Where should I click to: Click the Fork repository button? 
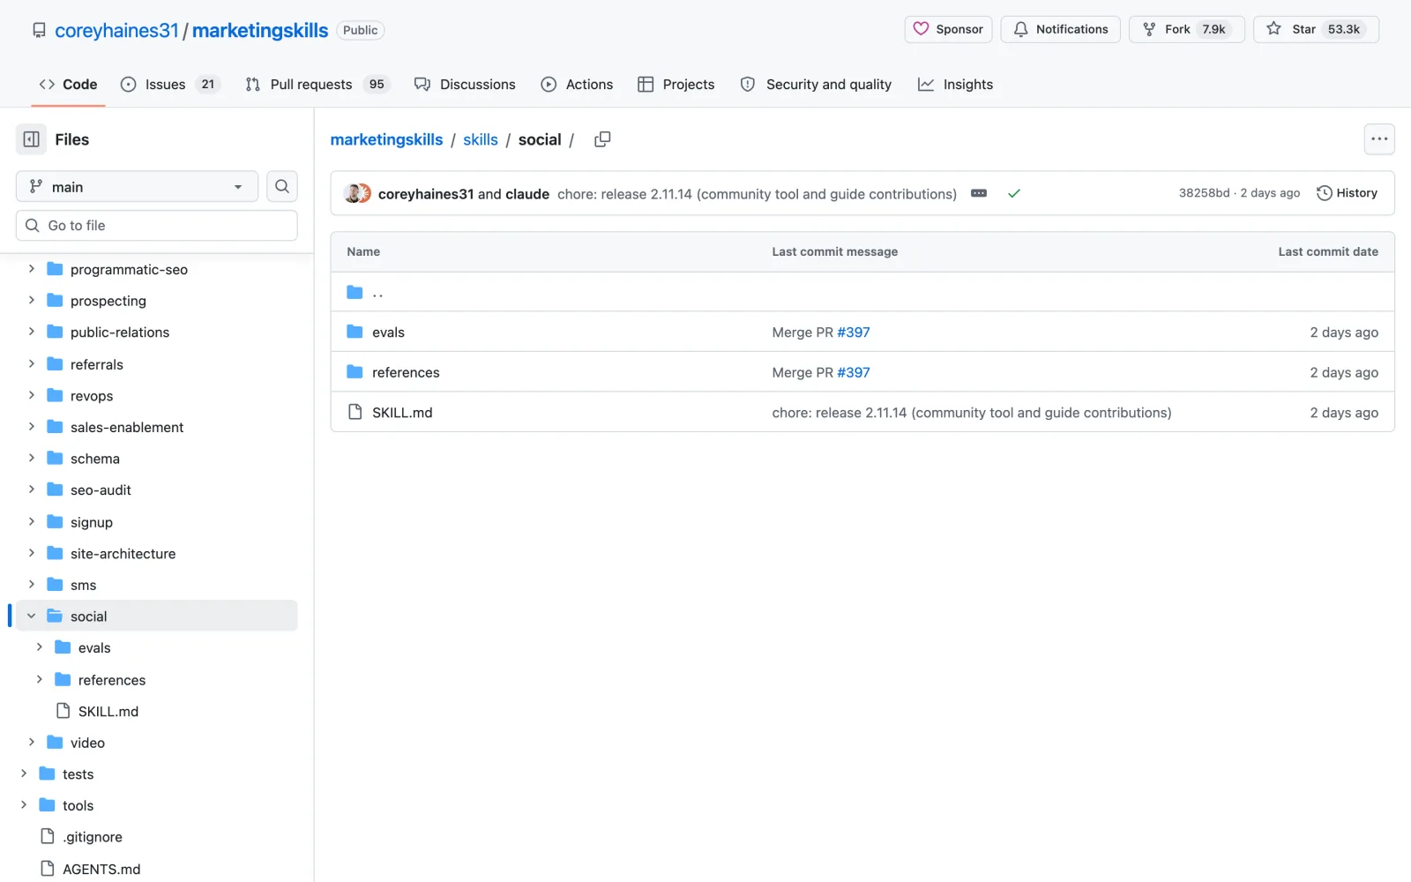pyautogui.click(x=1186, y=29)
